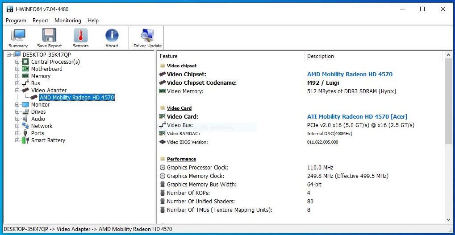Open the Help menu
This screenshot has width=455, height=235.
click(93, 21)
